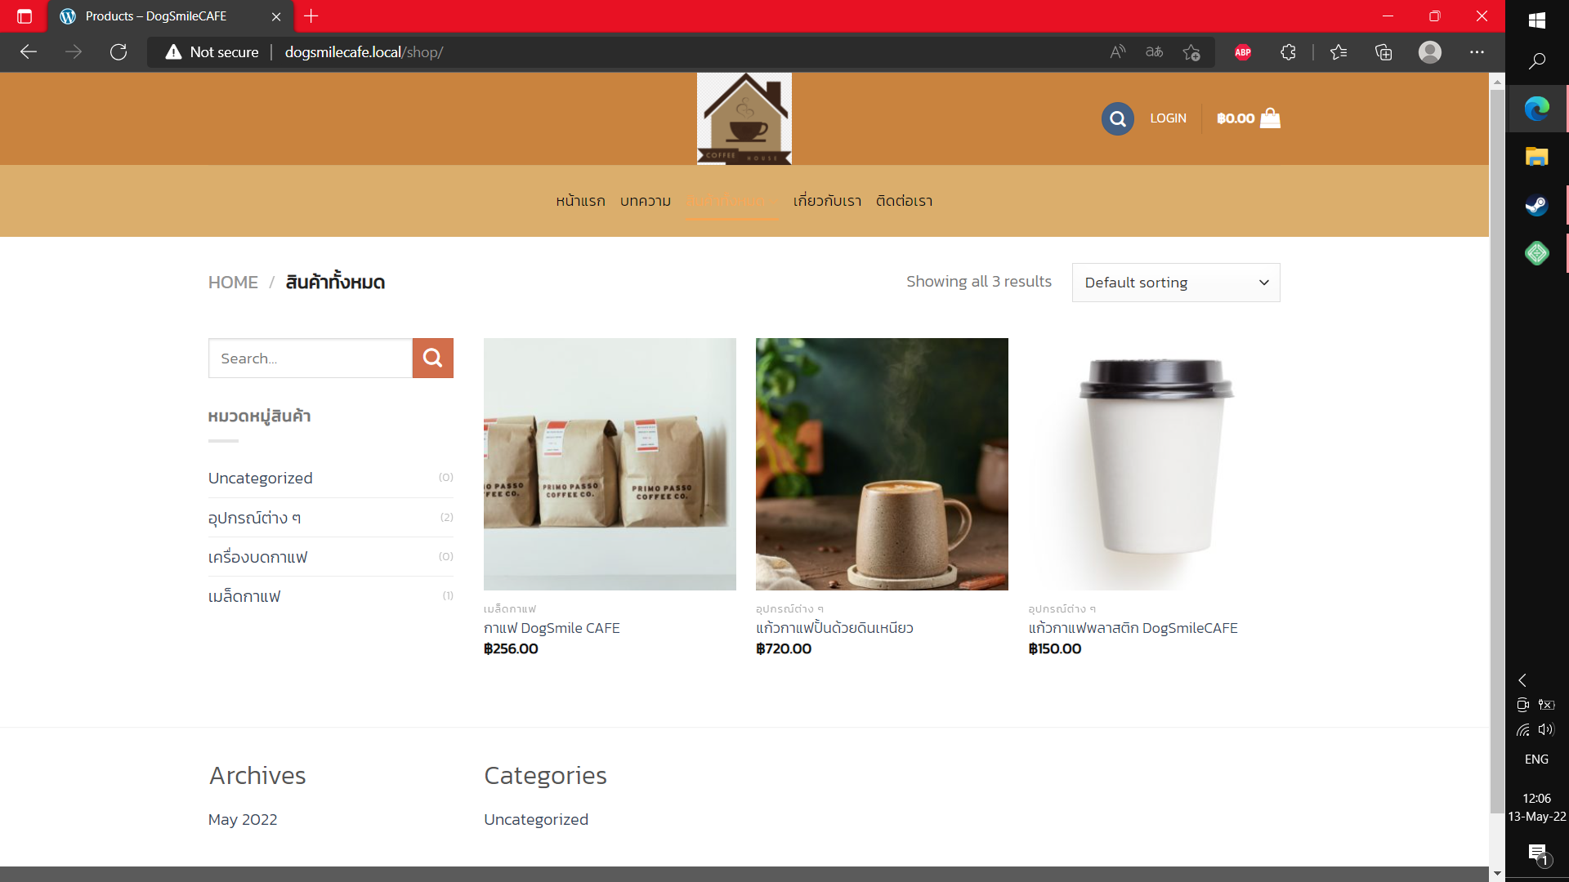The height and width of the screenshot is (882, 1569).
Task: Click the coffee house site logo
Action: click(x=744, y=119)
